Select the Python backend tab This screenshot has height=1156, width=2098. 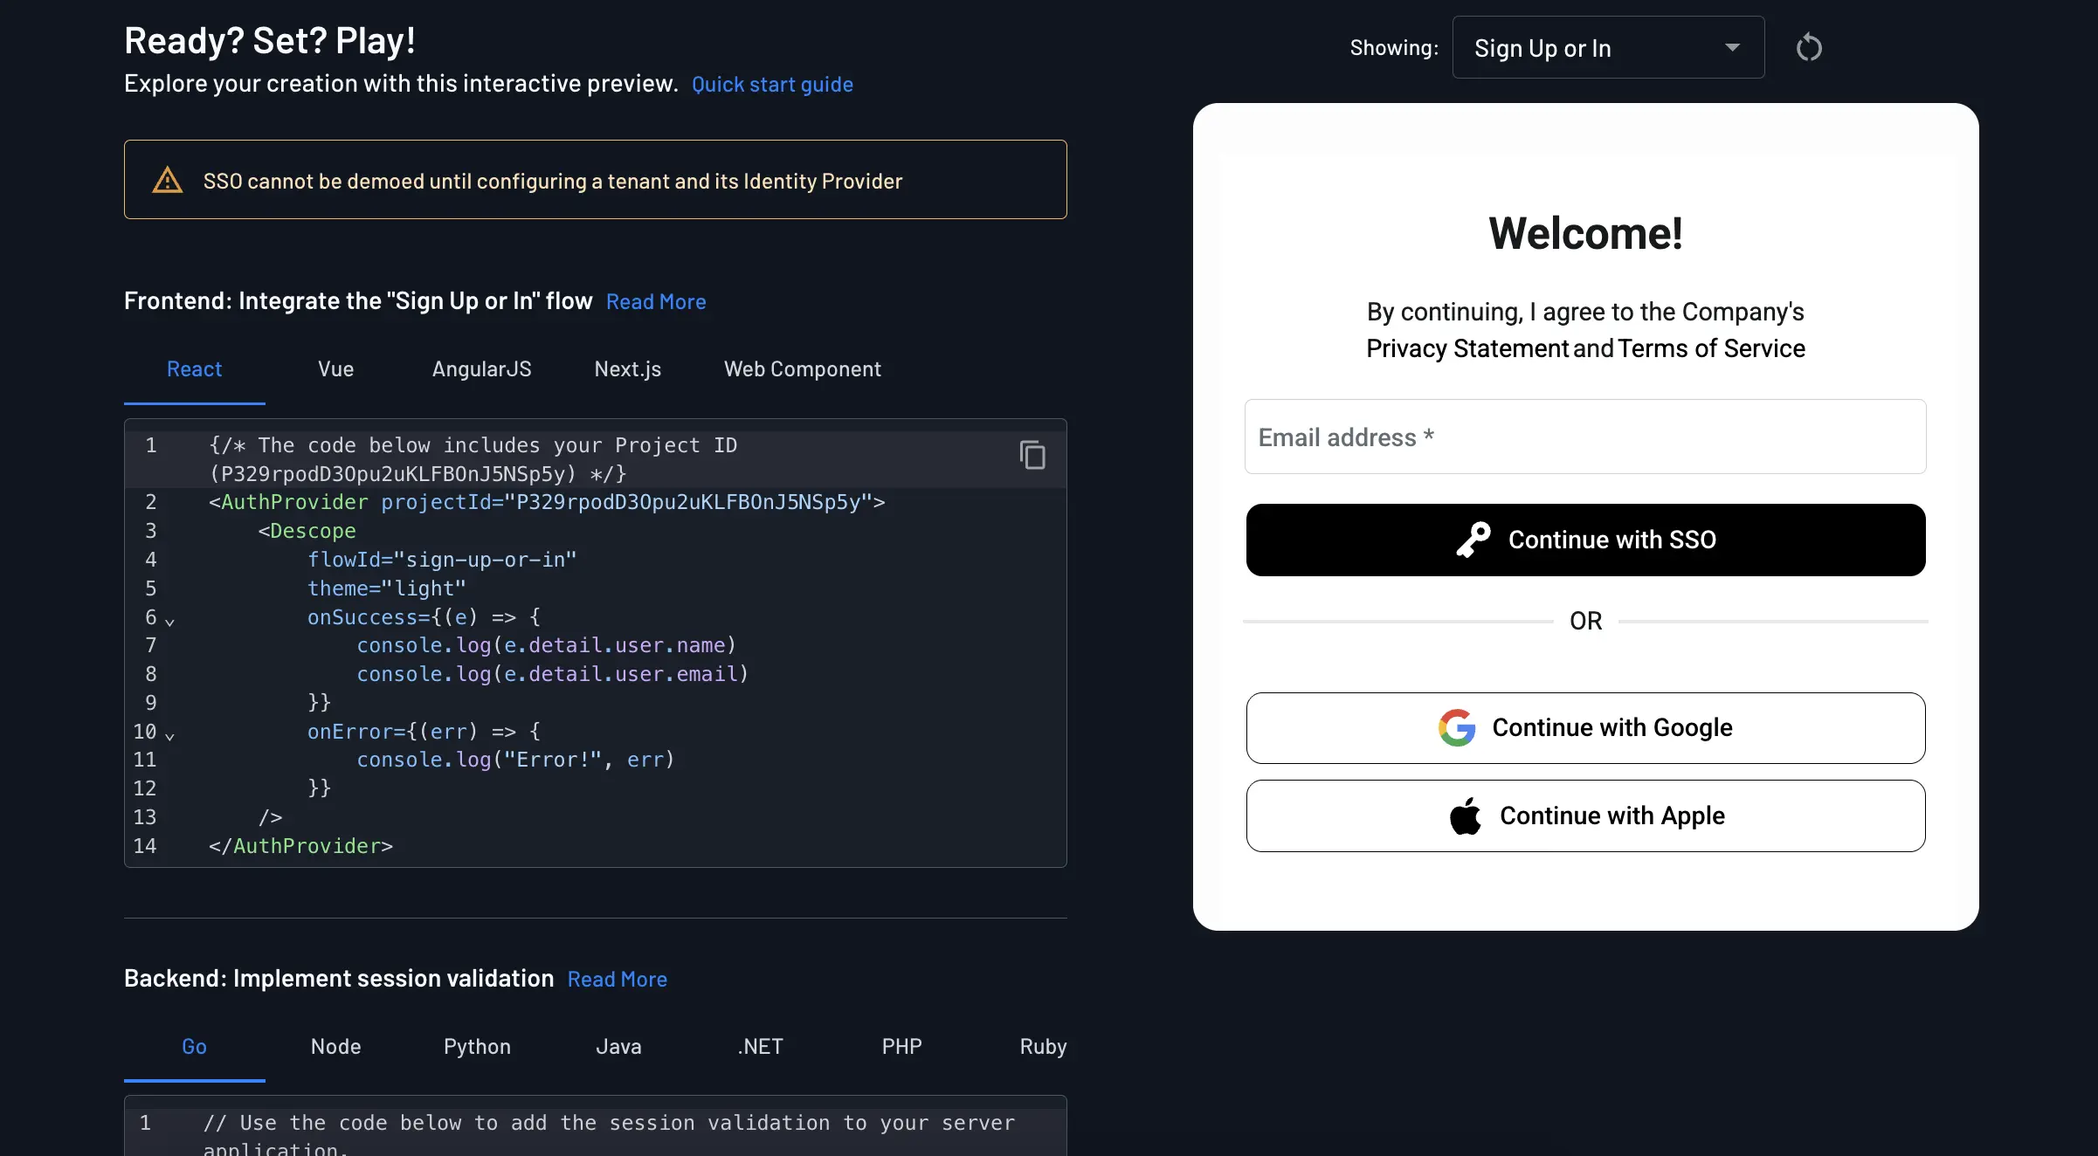(477, 1046)
